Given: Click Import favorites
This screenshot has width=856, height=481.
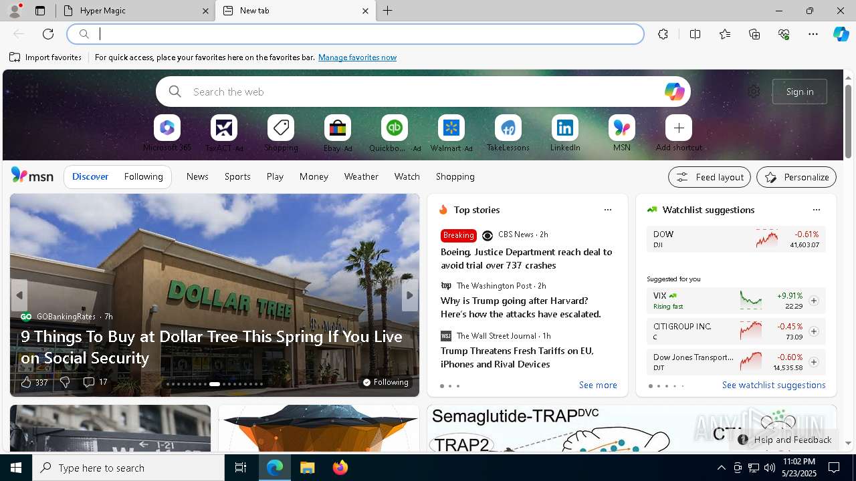Looking at the screenshot, I should tap(45, 57).
